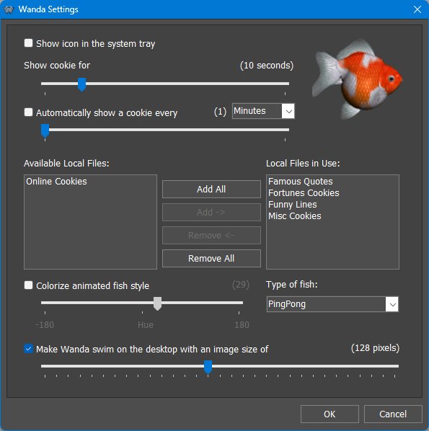Open the Type of fish PingPong dropdown
The image size is (429, 431).
click(332, 304)
